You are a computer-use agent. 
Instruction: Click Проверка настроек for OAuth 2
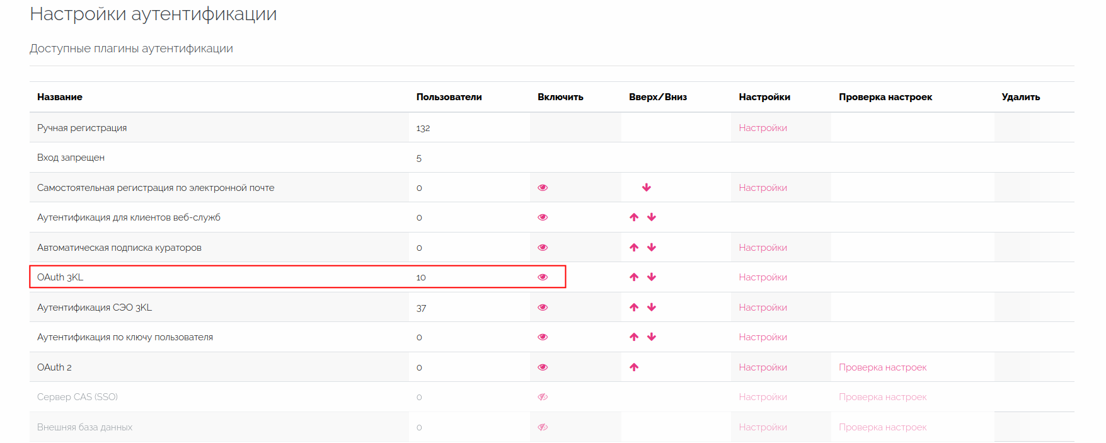882,367
